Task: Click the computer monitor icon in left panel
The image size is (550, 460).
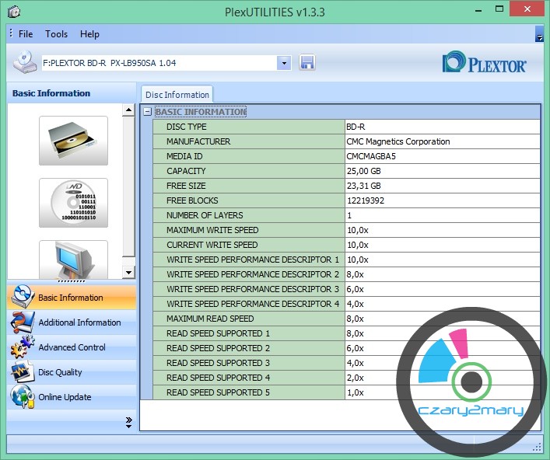Action: click(73, 259)
